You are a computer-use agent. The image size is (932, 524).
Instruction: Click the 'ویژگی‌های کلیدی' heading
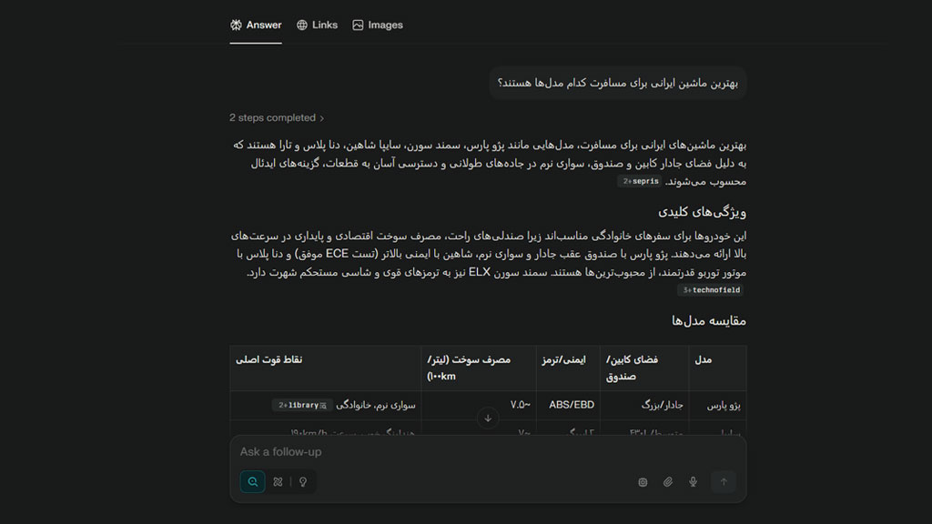(x=702, y=212)
